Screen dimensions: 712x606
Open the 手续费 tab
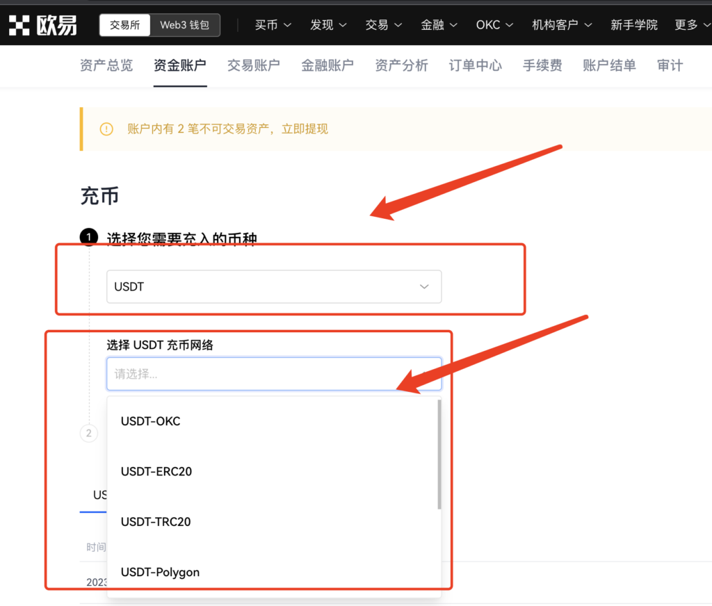(x=542, y=65)
